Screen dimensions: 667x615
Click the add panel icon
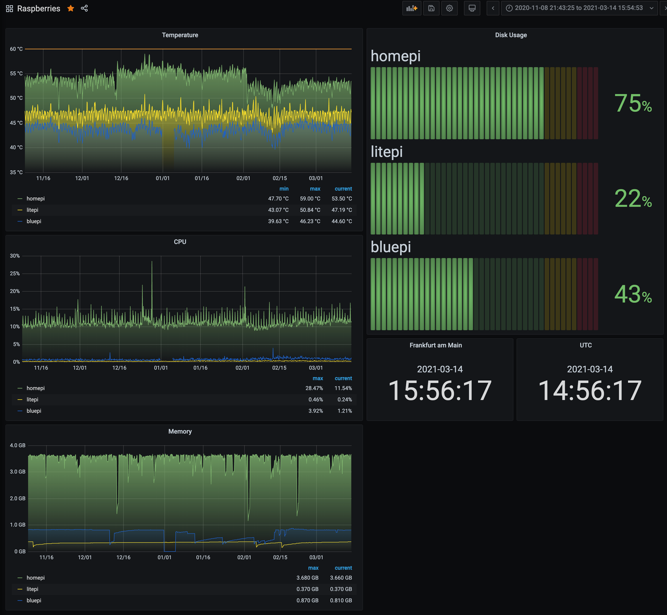(x=411, y=8)
